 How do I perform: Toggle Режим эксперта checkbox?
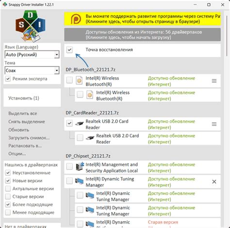(8, 79)
